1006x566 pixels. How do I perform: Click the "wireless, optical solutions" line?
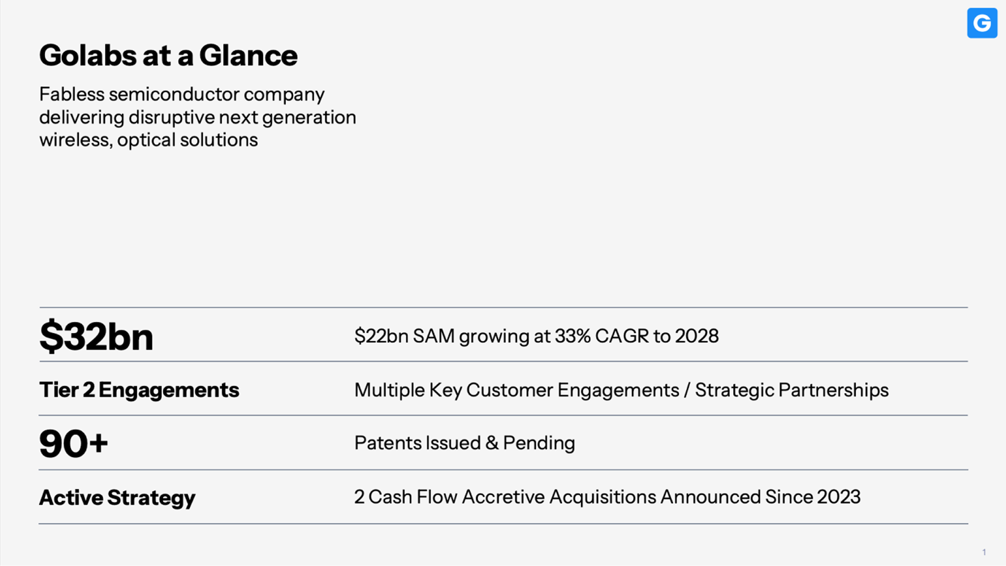tap(148, 140)
